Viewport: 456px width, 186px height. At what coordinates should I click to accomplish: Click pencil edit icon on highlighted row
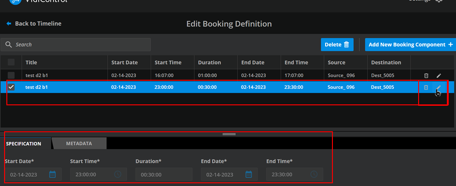(x=439, y=87)
